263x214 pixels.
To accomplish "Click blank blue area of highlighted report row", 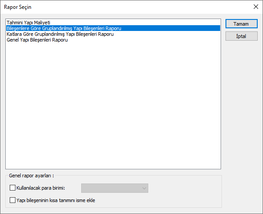I will click(170, 28).
